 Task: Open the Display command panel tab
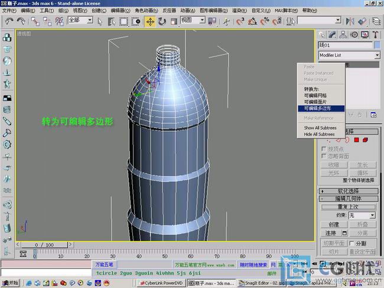[x=365, y=35]
